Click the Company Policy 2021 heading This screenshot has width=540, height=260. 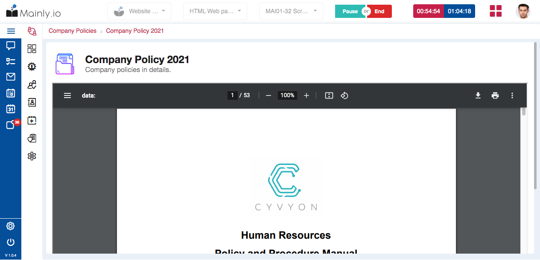coord(137,60)
